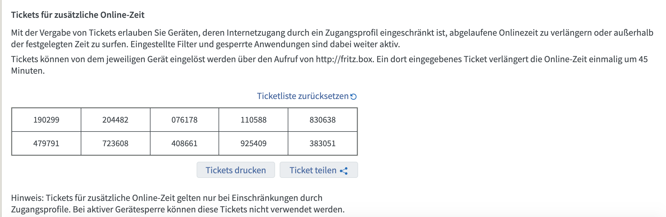
Task: Click the Ticketliste zurücksetzen link
Action: click(x=307, y=96)
